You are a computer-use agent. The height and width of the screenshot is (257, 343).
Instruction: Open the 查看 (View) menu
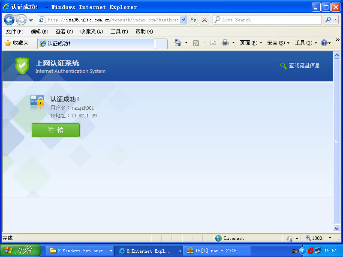point(64,32)
